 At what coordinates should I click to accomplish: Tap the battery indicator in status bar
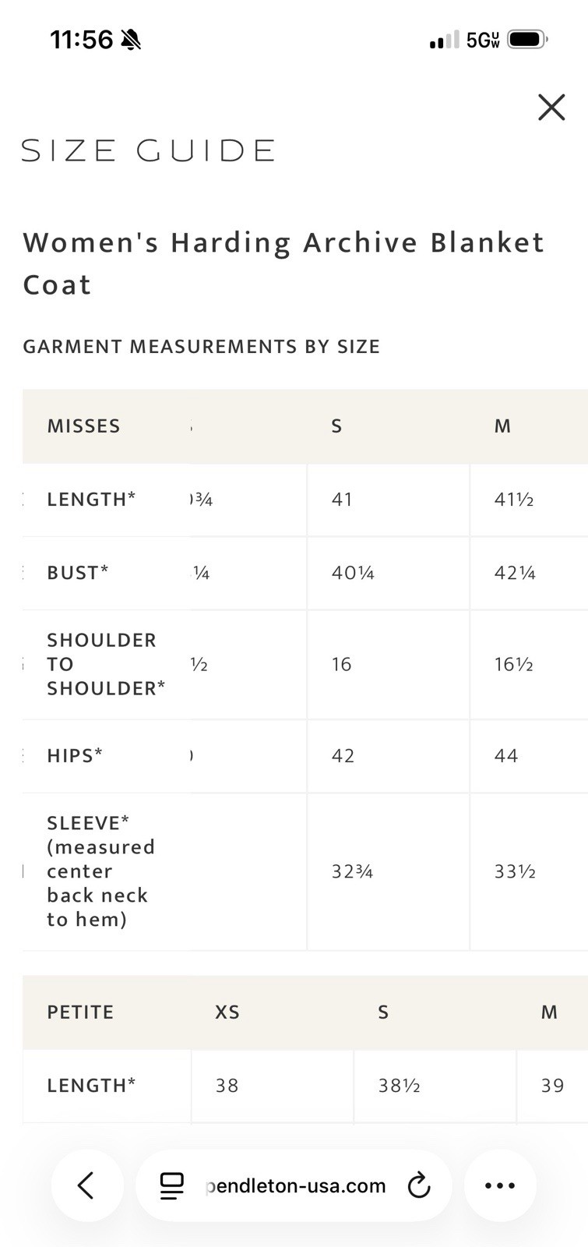(x=528, y=39)
